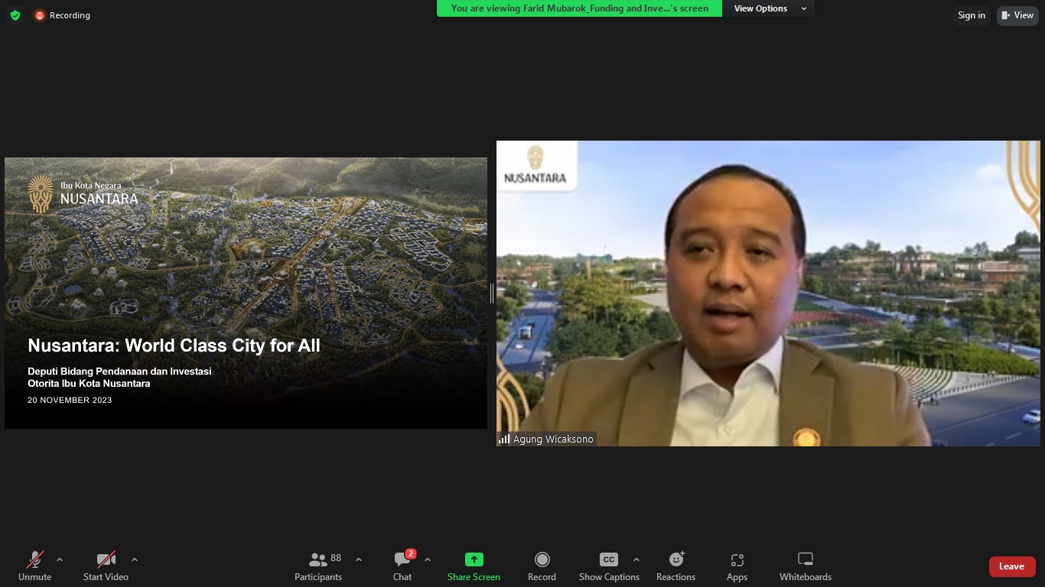
Task: Open the Chat panel
Action: pos(402,566)
